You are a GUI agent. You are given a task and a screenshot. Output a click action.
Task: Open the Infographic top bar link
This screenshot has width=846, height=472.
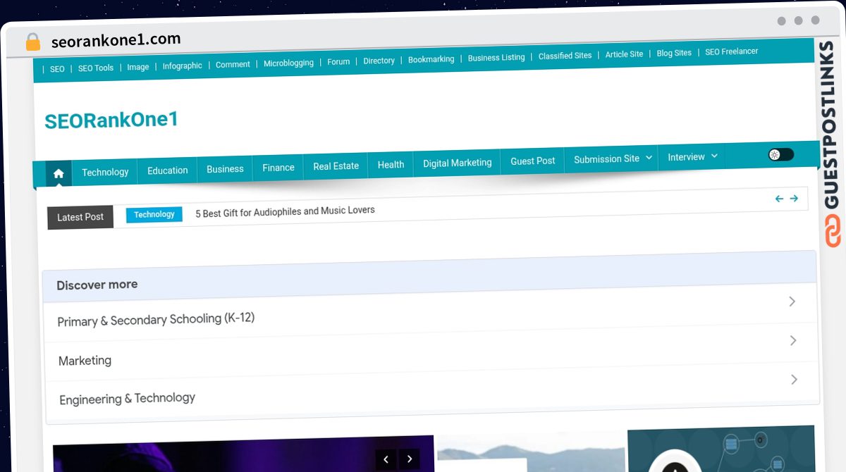point(182,66)
